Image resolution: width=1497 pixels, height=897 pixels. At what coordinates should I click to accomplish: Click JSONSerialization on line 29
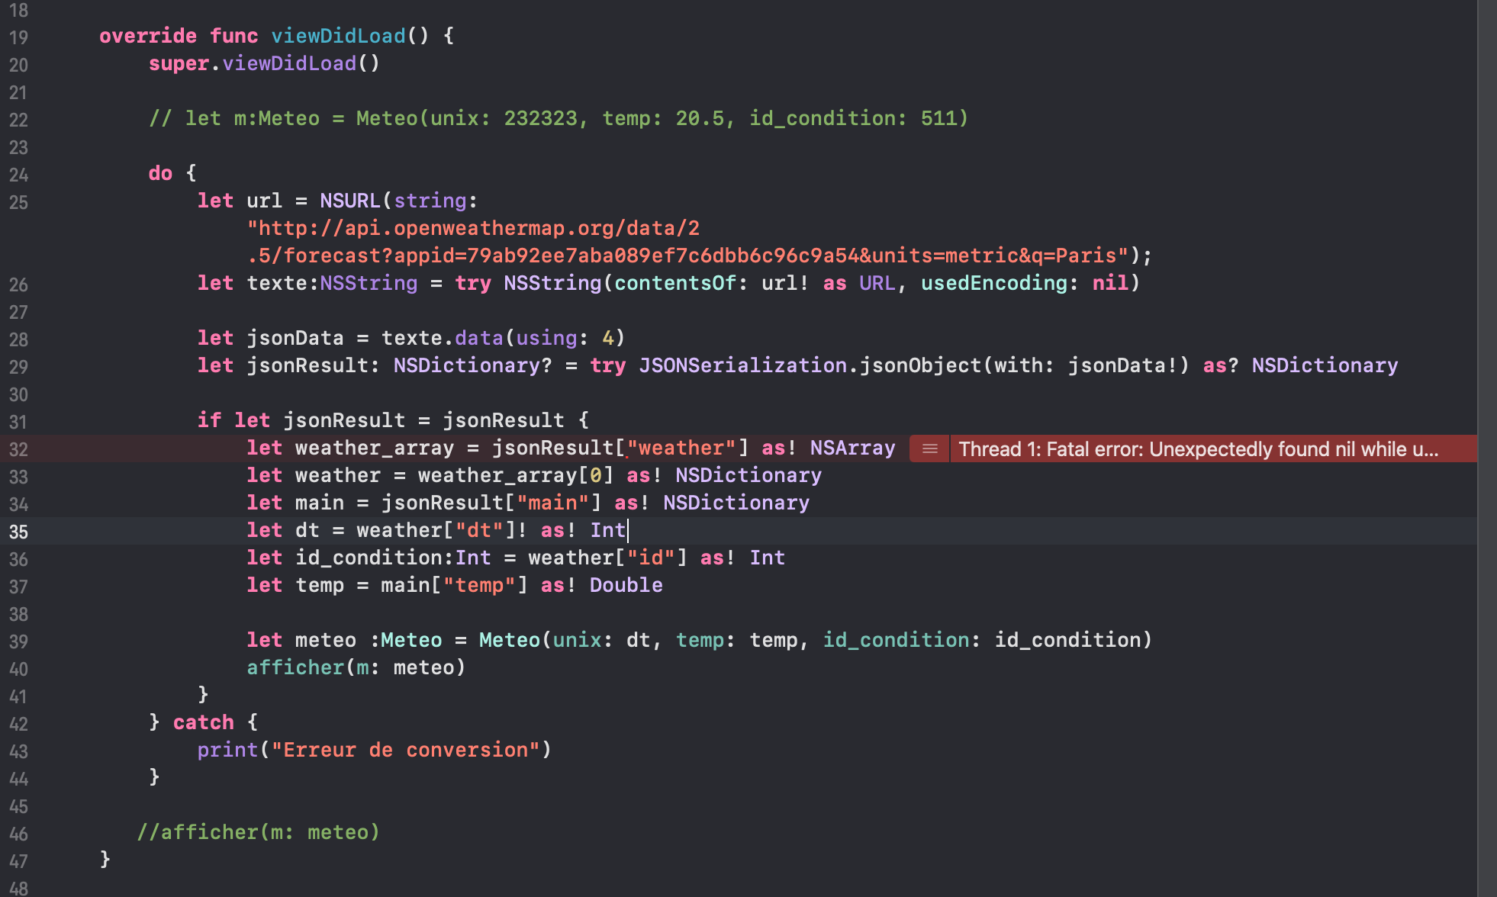tap(742, 365)
